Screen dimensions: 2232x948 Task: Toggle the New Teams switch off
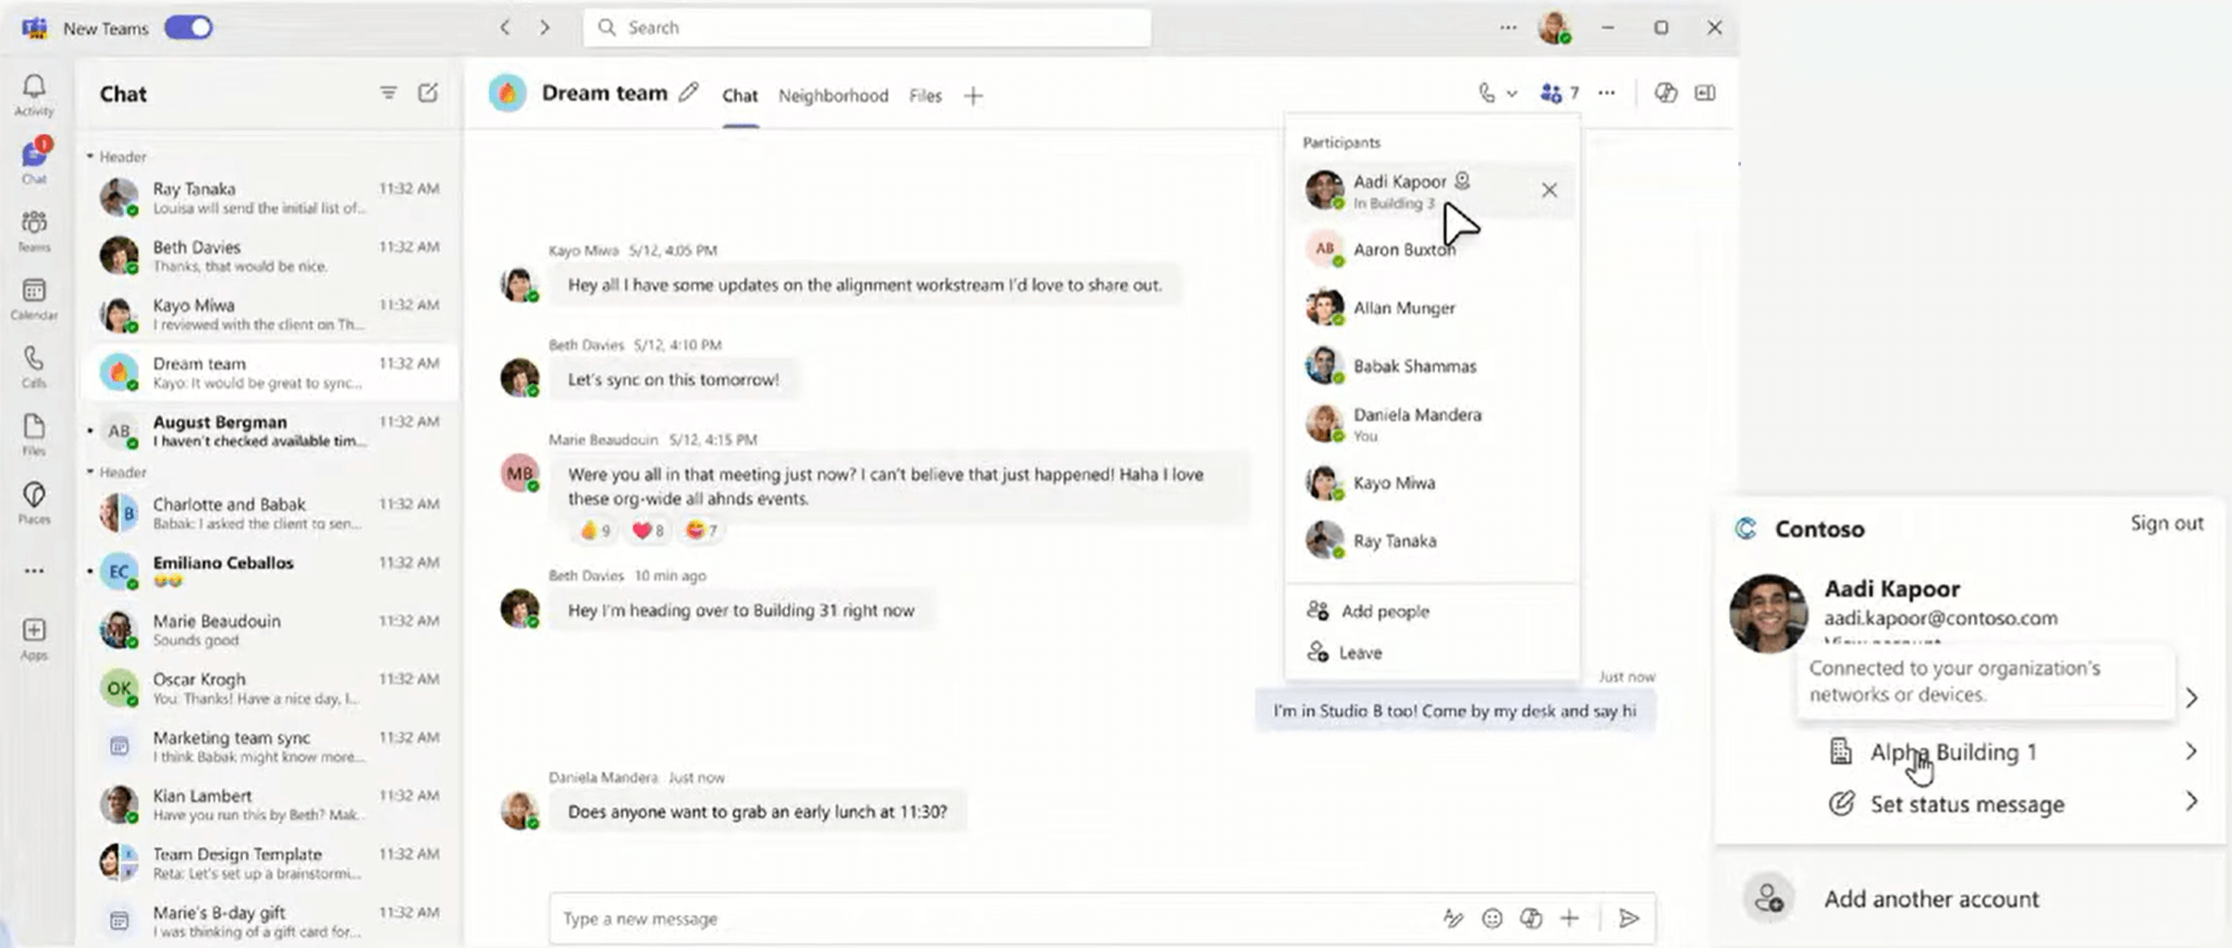pyautogui.click(x=189, y=27)
